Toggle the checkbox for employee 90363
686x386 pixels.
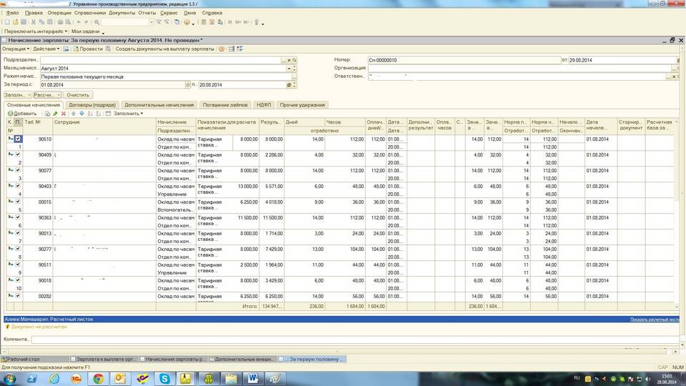[18, 217]
